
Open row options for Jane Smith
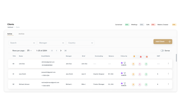168,74
